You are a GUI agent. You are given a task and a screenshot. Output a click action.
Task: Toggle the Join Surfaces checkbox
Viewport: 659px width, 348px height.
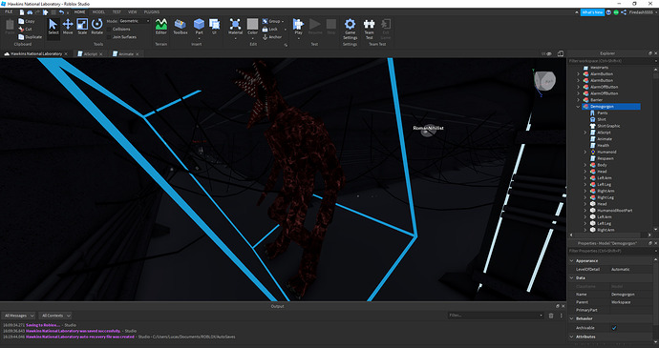click(x=109, y=37)
